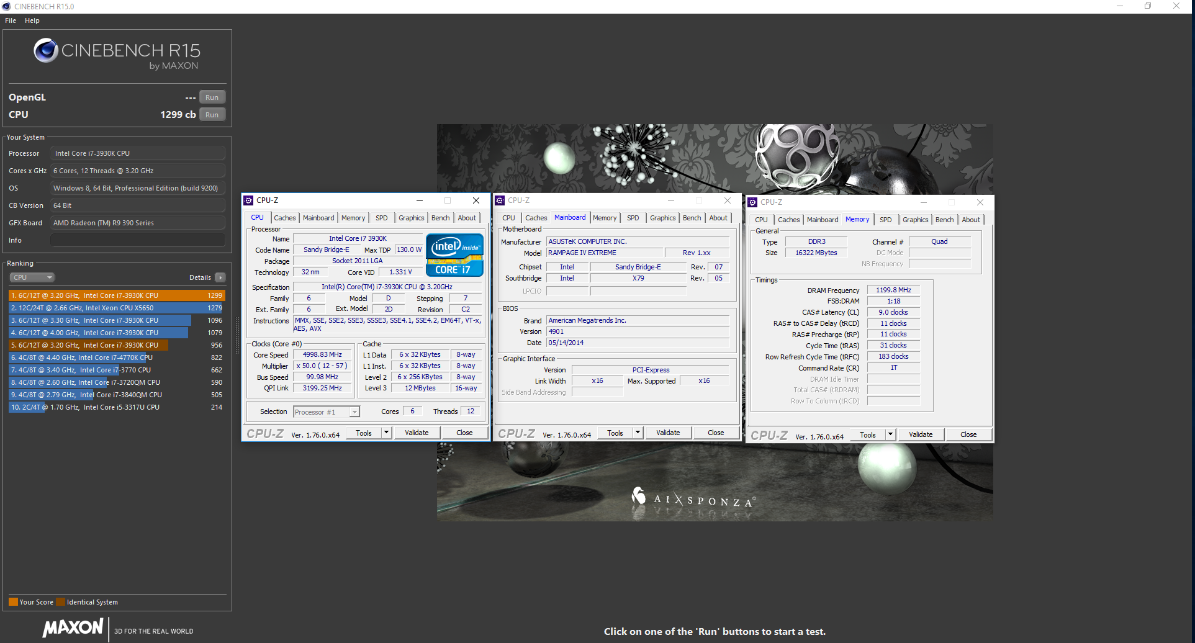The width and height of the screenshot is (1195, 643).
Task: Click the Threads count 12 field
Action: click(x=471, y=411)
